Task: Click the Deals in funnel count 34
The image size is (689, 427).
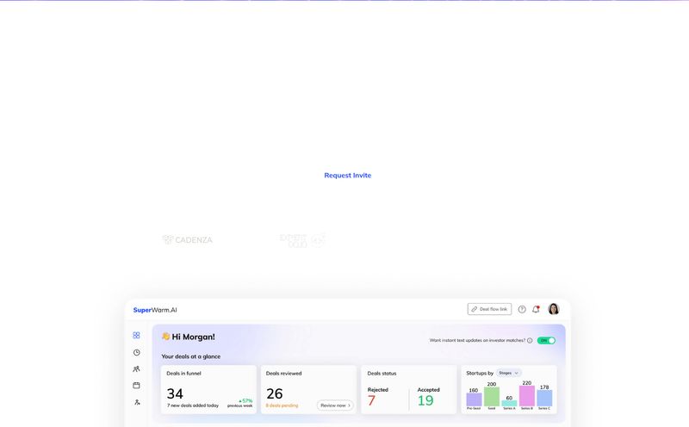Action: (x=175, y=393)
